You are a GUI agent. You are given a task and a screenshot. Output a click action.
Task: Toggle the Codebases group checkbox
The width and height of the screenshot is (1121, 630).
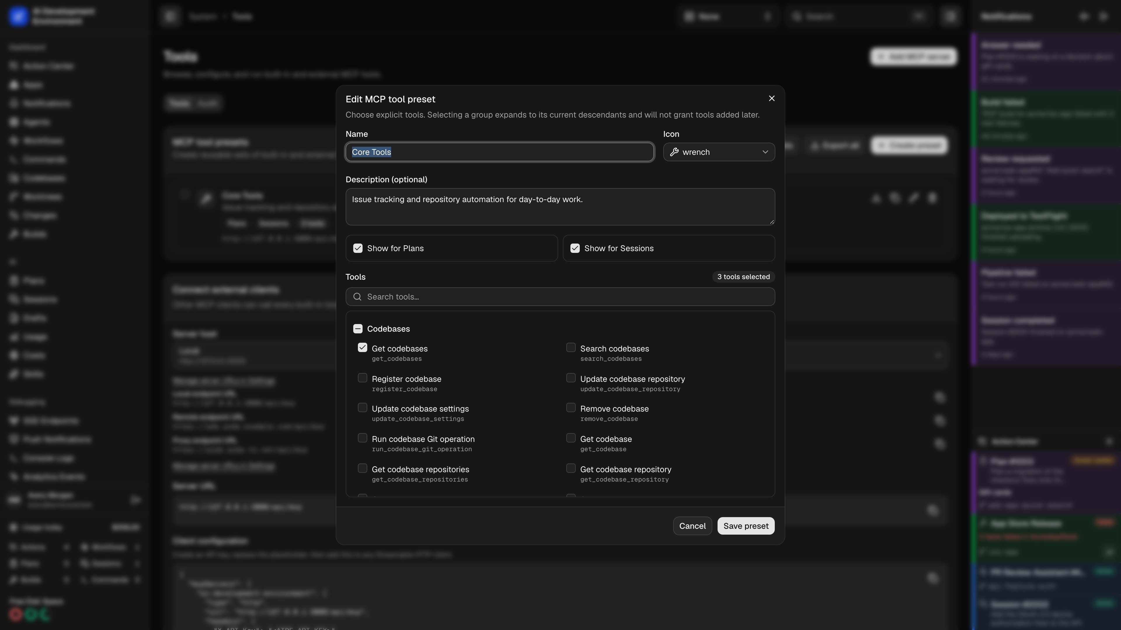point(358,329)
